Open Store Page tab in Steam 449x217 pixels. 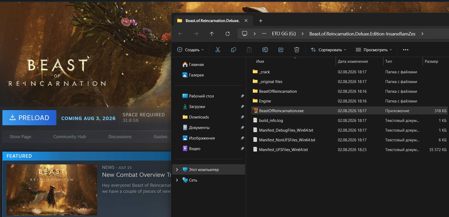click(20, 137)
